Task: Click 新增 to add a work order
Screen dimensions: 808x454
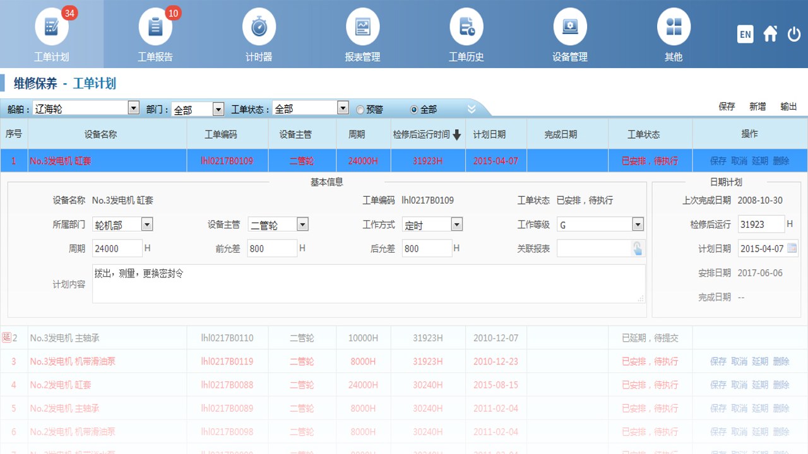Action: point(757,107)
